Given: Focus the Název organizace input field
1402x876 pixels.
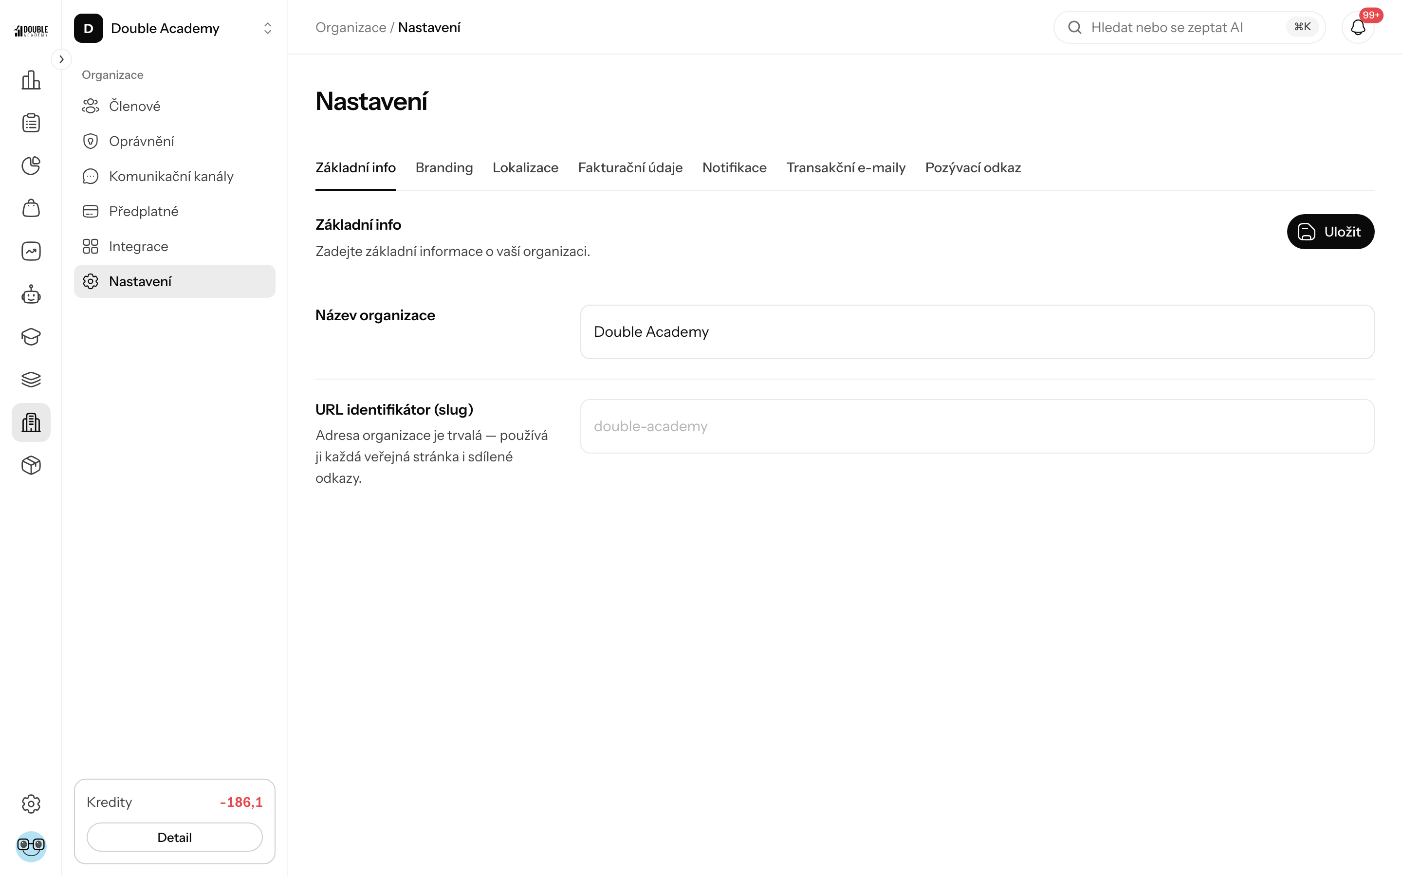Looking at the screenshot, I should pos(977,332).
